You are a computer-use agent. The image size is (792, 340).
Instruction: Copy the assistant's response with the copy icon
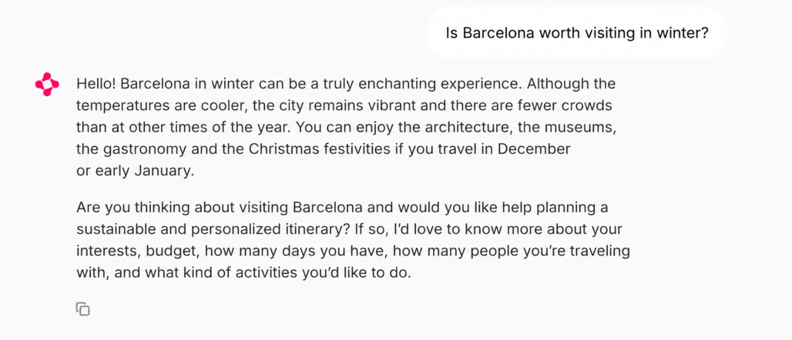coord(83,308)
